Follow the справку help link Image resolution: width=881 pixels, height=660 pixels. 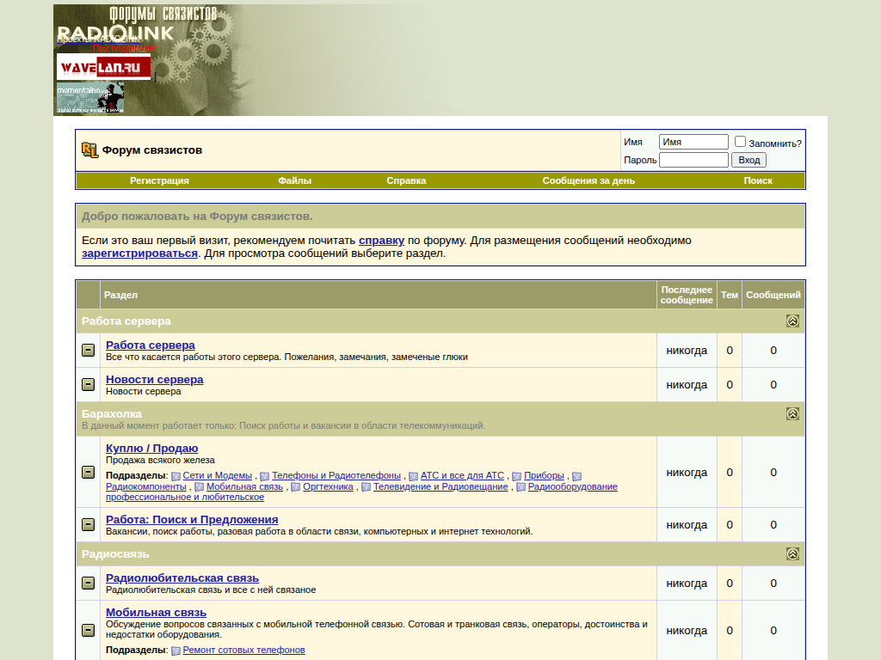(381, 241)
